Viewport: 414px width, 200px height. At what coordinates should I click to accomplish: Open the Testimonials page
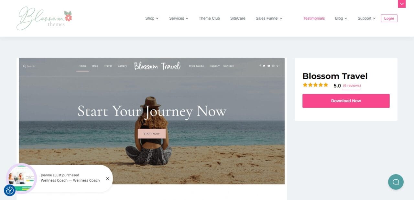(x=314, y=18)
